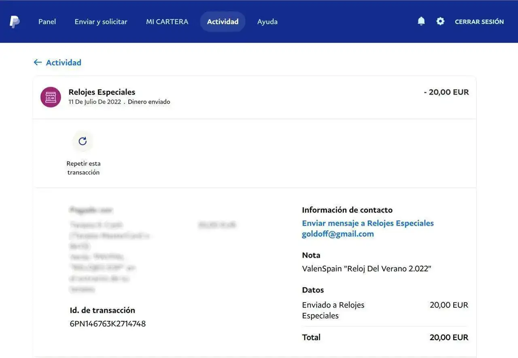This screenshot has width=518, height=358.
Task: Click the 20,00 EUR amount beside Enviado
Action: [x=449, y=305]
